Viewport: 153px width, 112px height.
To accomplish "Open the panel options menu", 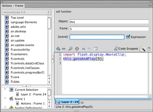I will pyautogui.click(x=150, y=6).
